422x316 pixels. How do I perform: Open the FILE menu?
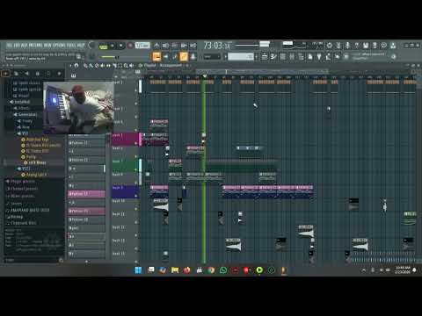(10, 46)
